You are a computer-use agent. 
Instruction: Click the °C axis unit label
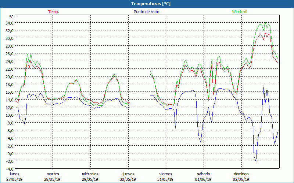pyautogui.click(x=11, y=17)
